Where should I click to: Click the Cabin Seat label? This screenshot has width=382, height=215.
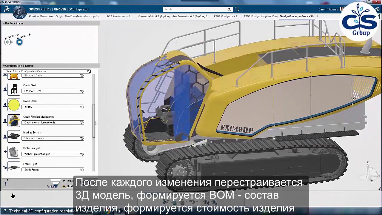click(30, 85)
